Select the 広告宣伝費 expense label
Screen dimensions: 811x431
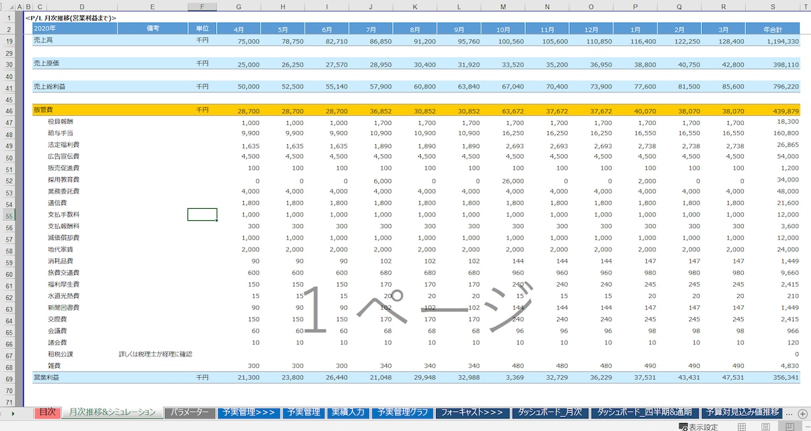click(x=63, y=157)
